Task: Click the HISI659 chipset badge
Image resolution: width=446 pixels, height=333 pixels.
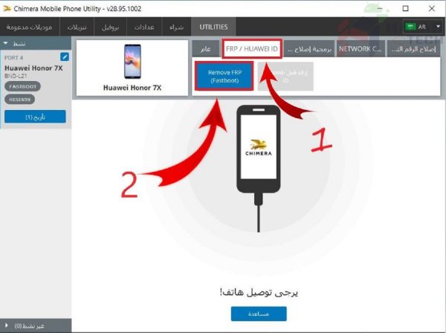Action: (19, 100)
